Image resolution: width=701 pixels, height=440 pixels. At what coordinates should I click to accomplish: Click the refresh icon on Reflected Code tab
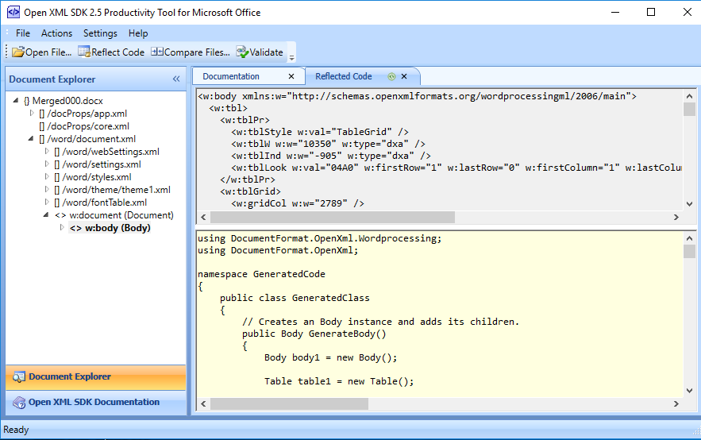pyautogui.click(x=391, y=76)
